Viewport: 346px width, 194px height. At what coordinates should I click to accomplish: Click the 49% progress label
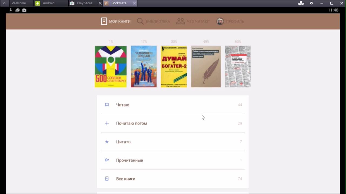[206, 41]
